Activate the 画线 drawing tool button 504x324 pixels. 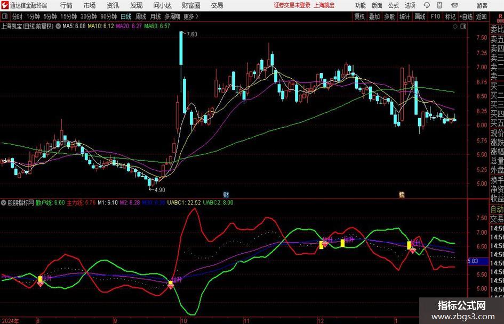coord(420,16)
